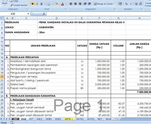
Task: Toggle Underline formatting
Action: (41, 4)
